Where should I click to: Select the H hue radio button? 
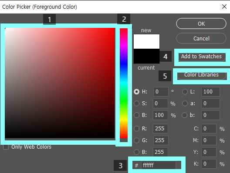136,92
